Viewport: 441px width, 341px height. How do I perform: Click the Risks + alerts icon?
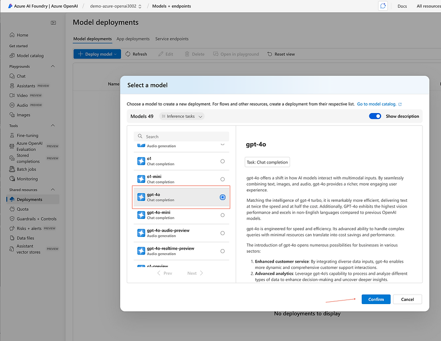click(12, 228)
